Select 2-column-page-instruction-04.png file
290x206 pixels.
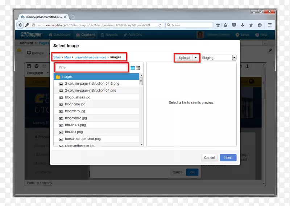pos(96,91)
